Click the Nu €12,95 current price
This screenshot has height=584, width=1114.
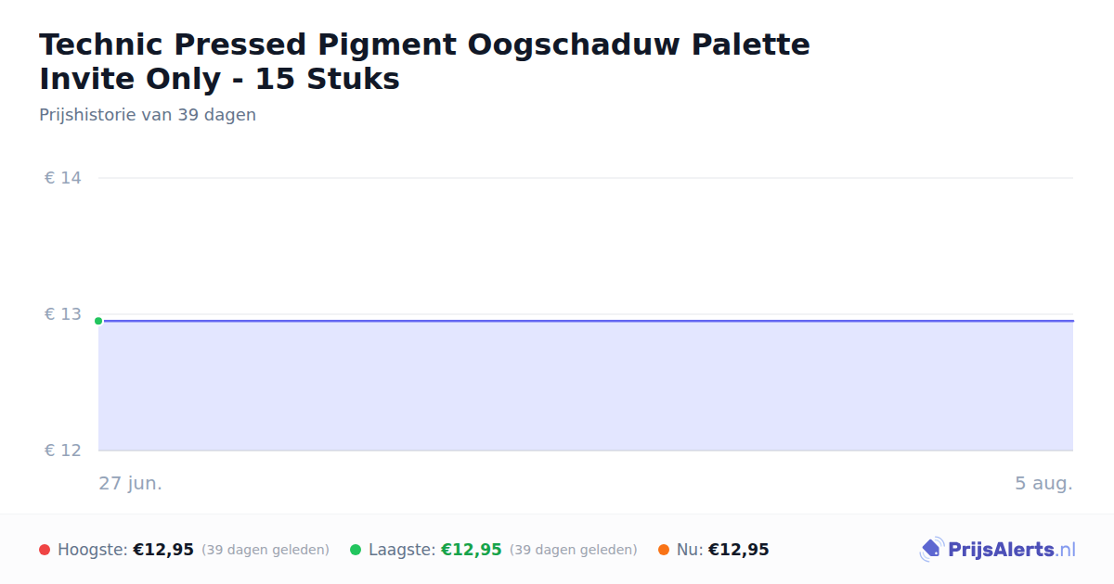coord(739,550)
